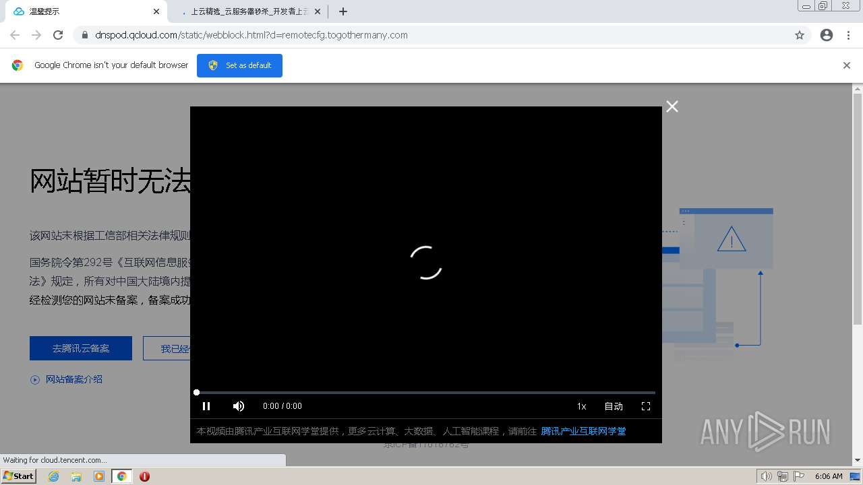Open the 腾讯产业互联网学堂 link
This screenshot has height=485, width=863.
click(583, 431)
